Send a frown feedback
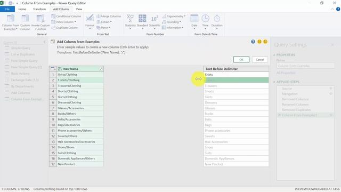This screenshot has height=192, width=341. [x=265, y=42]
